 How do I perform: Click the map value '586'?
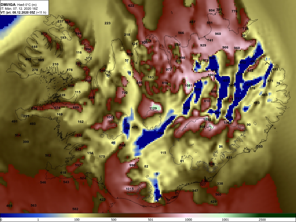point(122,145)
